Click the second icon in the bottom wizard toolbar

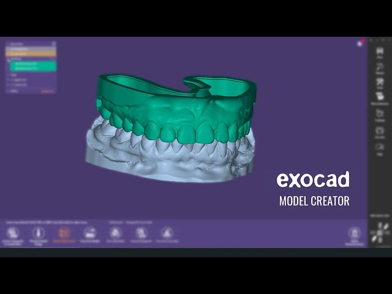[38, 233]
